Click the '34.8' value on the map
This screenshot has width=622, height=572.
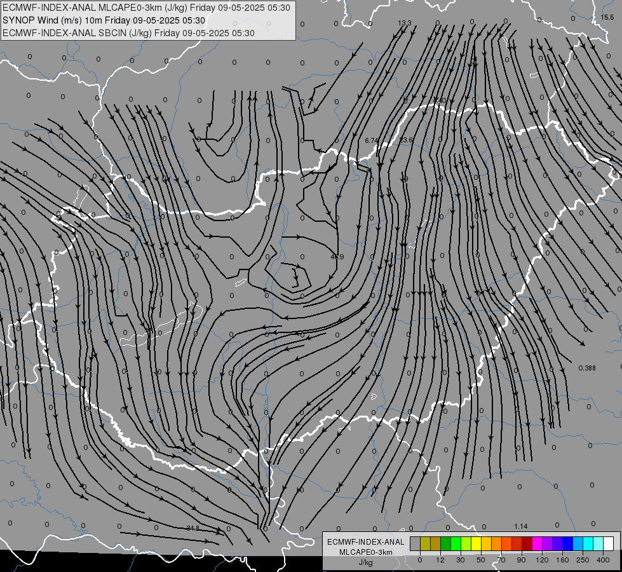(193, 528)
